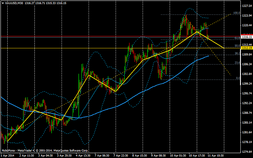Image resolution: width=253 pixels, height=158 pixels.
Task: Click the 1323.94 price axis label
Action: coord(247,15)
